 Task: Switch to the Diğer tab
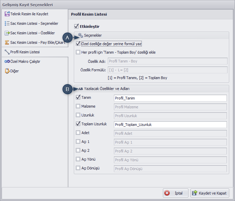click(x=35, y=71)
